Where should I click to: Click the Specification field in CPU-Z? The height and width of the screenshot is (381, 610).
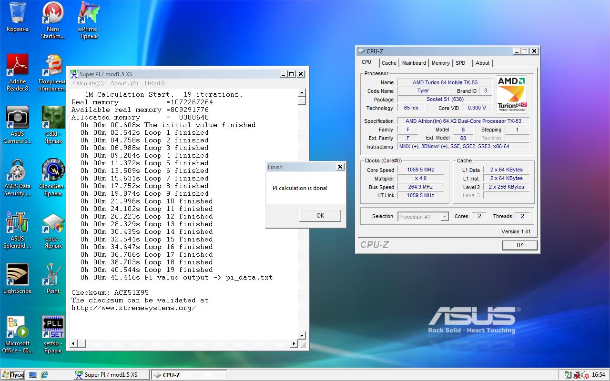coord(464,121)
